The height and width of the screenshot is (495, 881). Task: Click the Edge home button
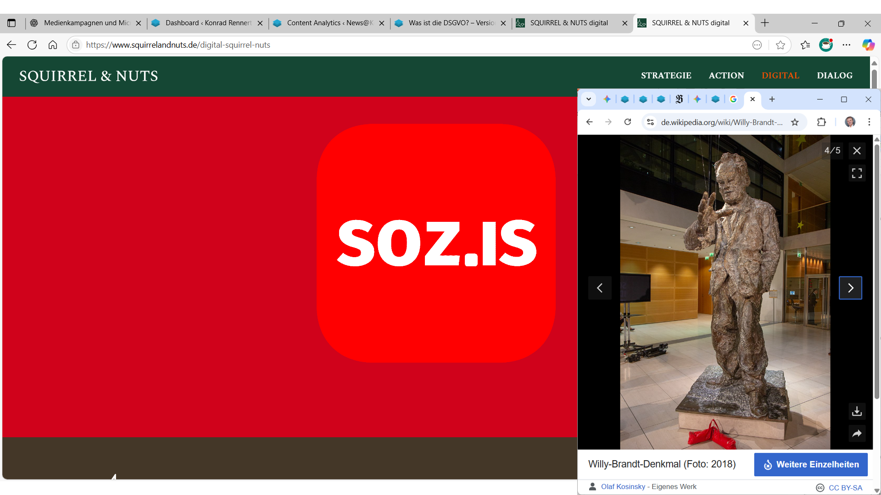tap(53, 45)
